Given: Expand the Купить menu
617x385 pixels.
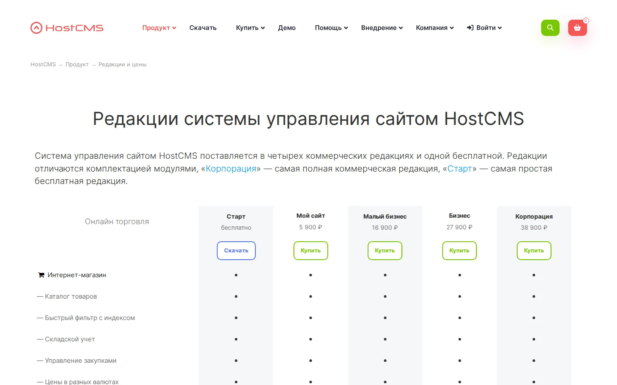Looking at the screenshot, I should (250, 28).
